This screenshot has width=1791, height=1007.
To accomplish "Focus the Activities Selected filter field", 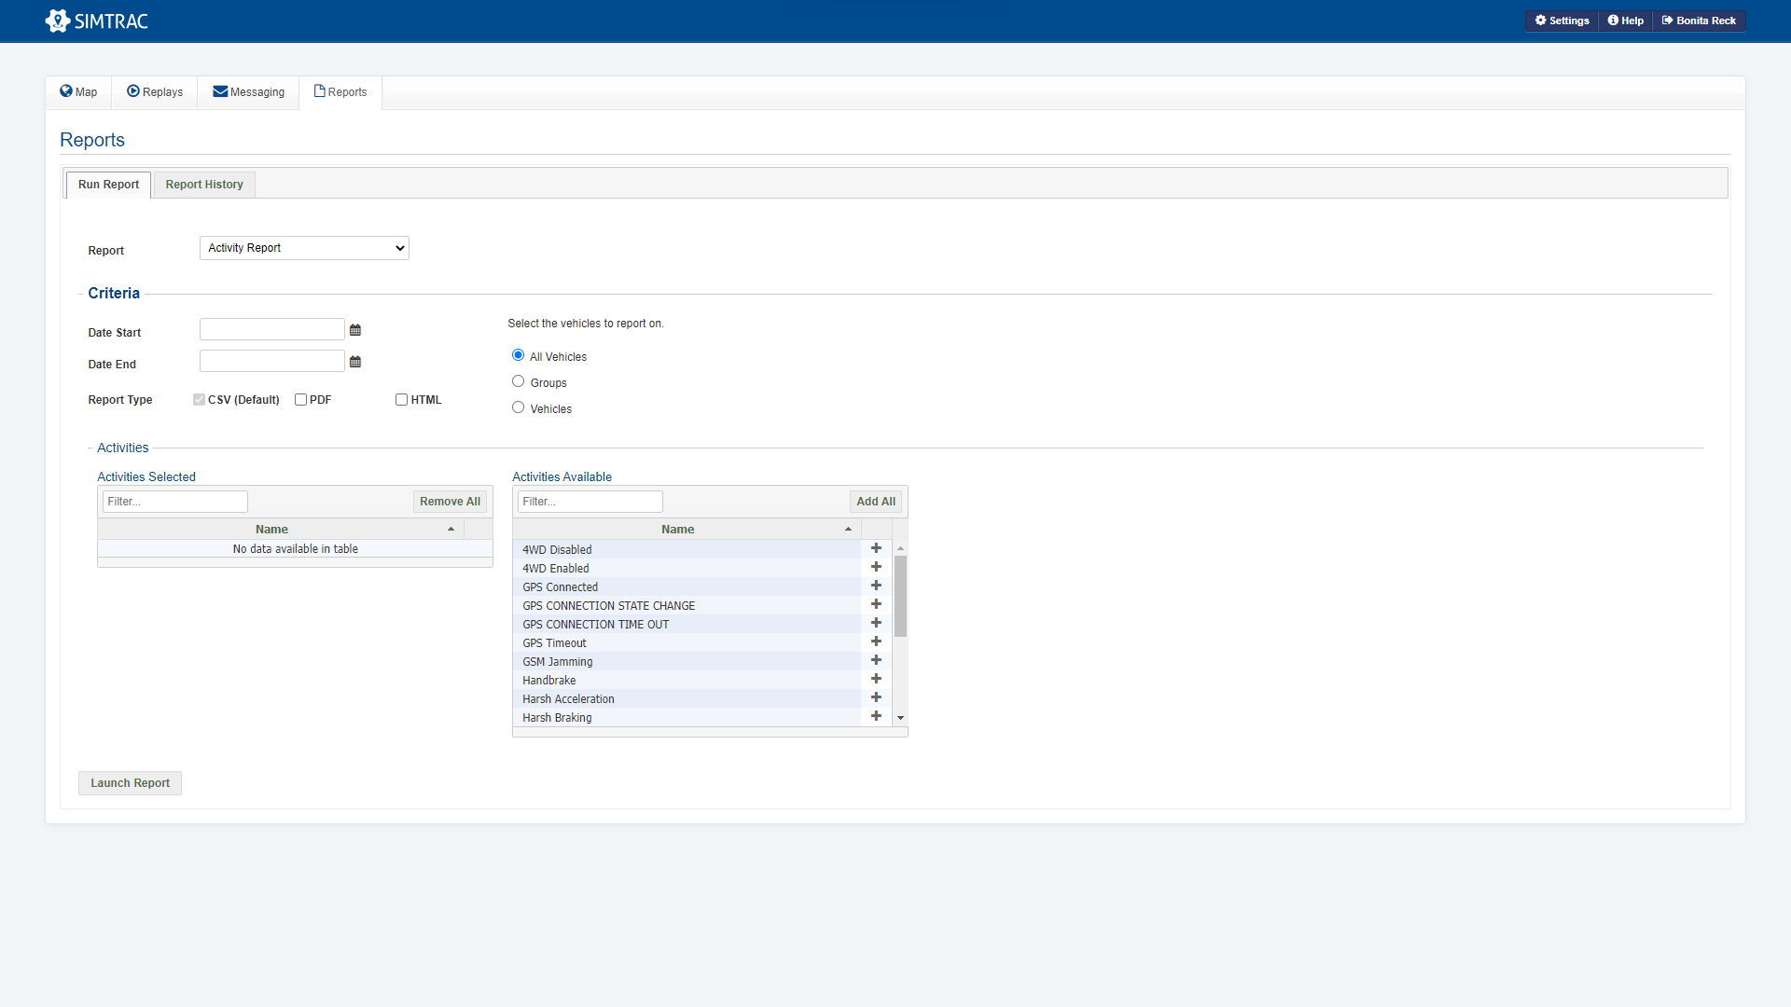I will (x=175, y=502).
